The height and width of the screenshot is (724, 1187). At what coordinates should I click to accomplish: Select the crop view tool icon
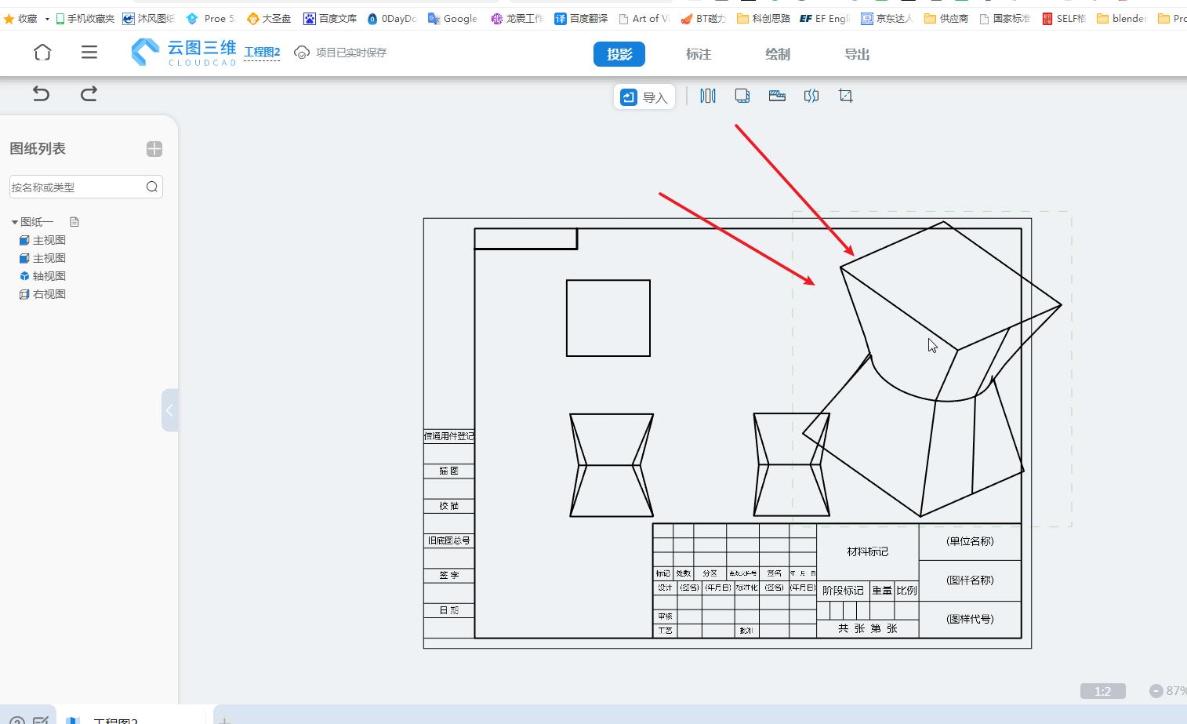point(845,96)
